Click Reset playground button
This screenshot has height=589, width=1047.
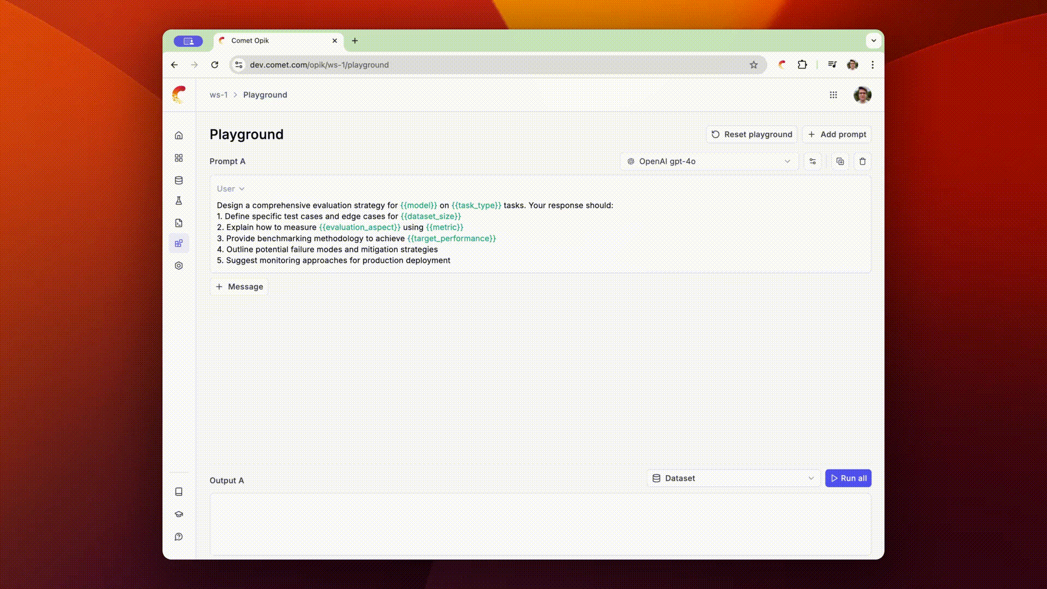[751, 135]
